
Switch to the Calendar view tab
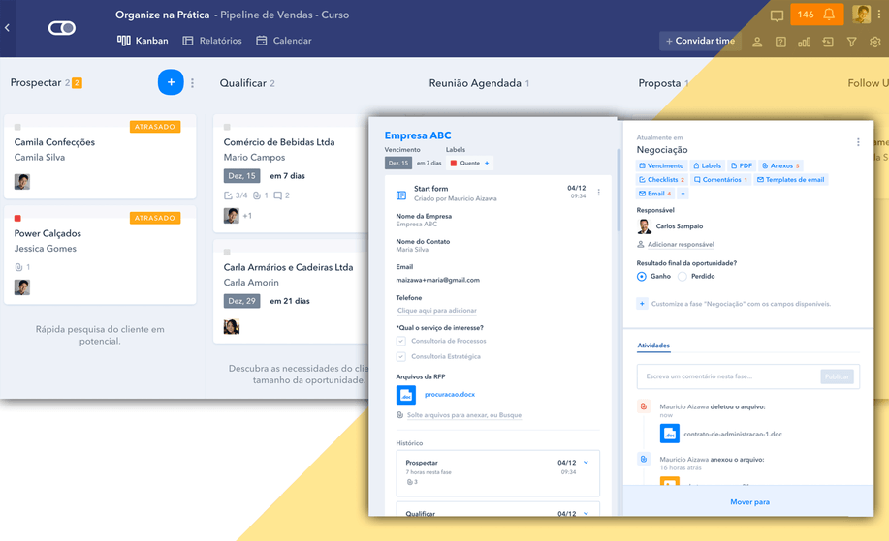click(284, 41)
